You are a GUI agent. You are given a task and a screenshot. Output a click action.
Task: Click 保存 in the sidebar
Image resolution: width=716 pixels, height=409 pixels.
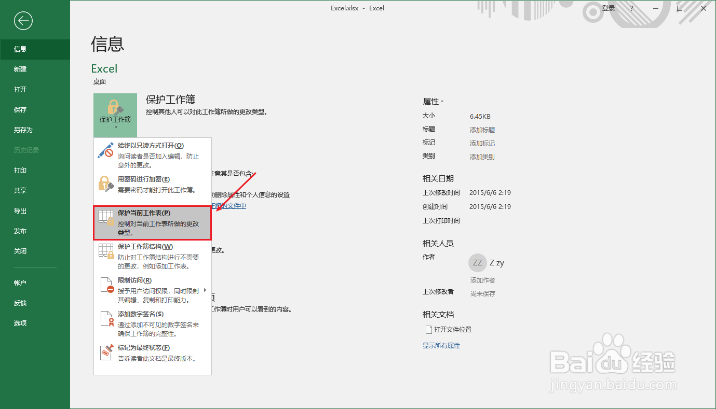[x=35, y=110]
